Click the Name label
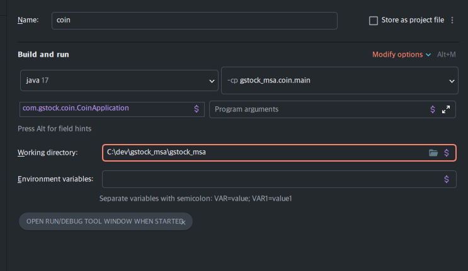This screenshot has height=271, width=468. pyautogui.click(x=28, y=20)
